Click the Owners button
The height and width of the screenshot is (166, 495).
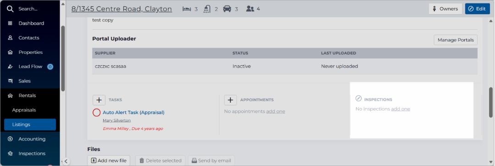445,9
